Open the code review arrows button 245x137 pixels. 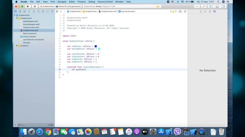204,6
